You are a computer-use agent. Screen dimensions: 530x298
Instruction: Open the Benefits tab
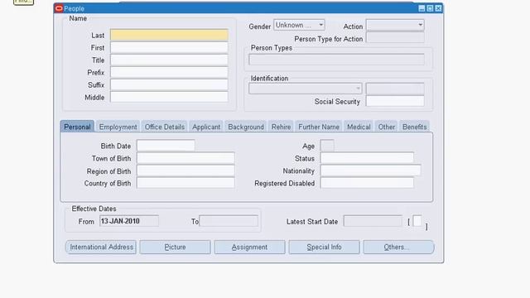(x=414, y=127)
